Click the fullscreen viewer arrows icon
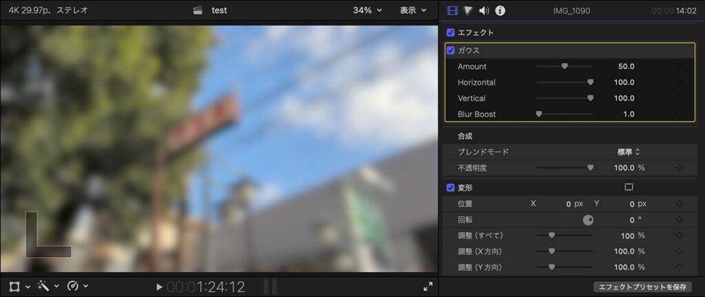Screen dimensions: 705x297 click(x=428, y=286)
